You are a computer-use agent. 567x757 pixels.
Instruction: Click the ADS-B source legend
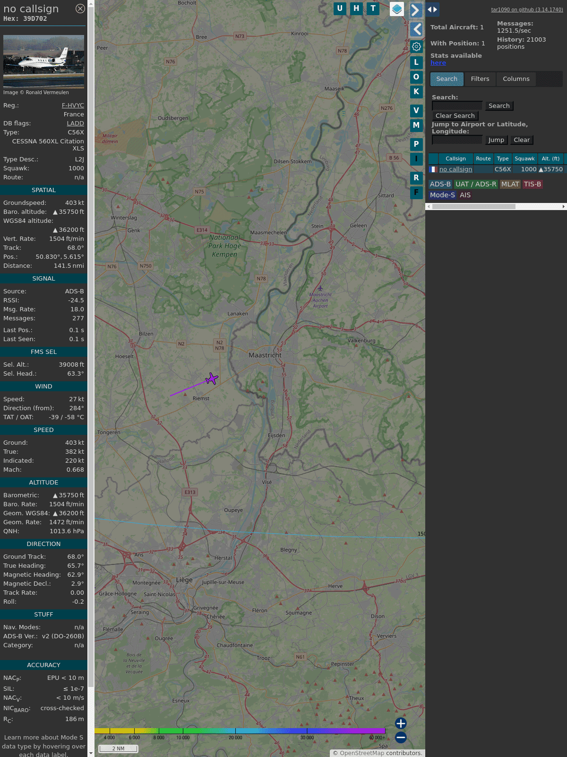click(440, 185)
